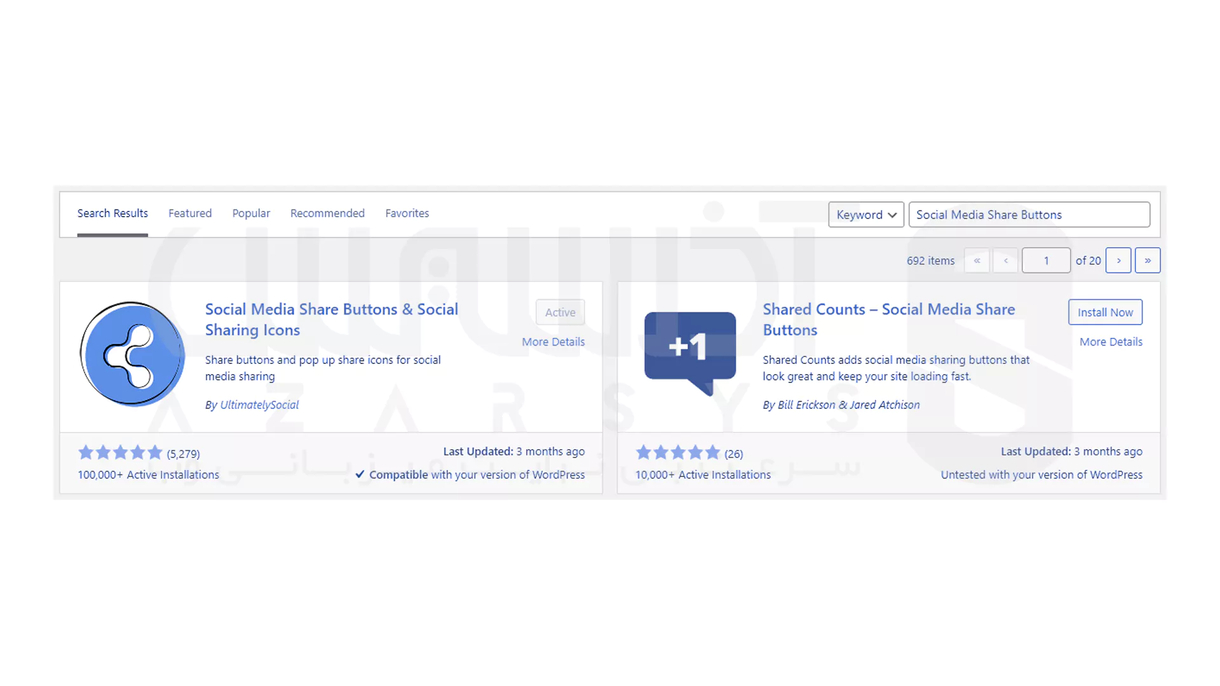The image size is (1220, 686).
Task: Switch to the Featured tab
Action: click(x=190, y=213)
